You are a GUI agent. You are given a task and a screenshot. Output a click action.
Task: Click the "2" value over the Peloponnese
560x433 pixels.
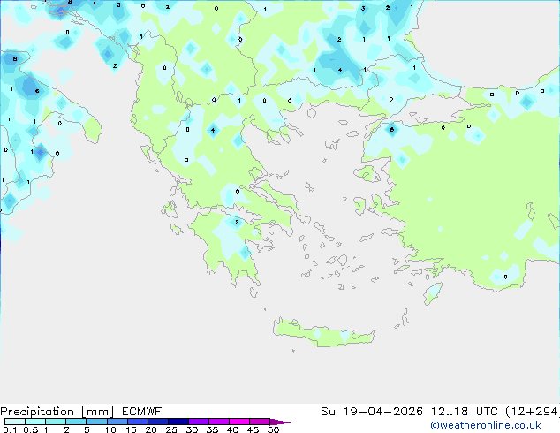coord(237,222)
